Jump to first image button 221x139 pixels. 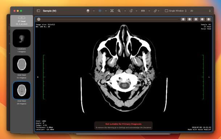[183, 19]
